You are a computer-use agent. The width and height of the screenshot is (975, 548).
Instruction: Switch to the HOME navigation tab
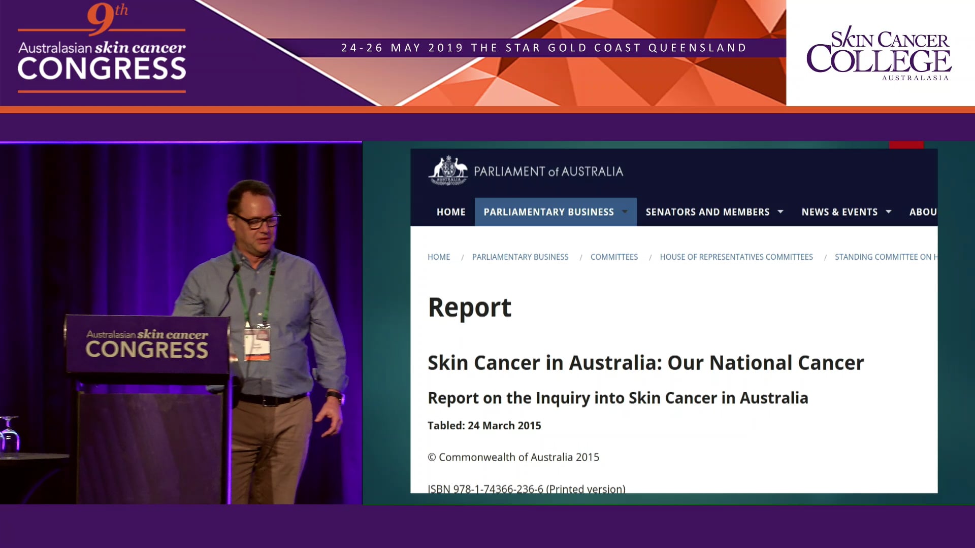point(450,212)
